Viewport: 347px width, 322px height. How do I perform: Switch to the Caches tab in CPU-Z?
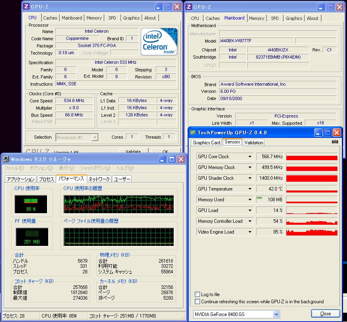[x=50, y=18]
